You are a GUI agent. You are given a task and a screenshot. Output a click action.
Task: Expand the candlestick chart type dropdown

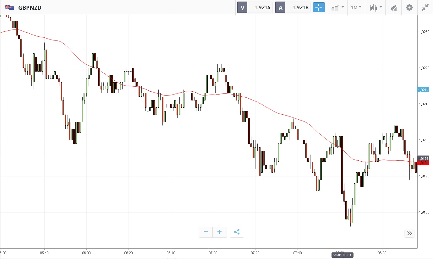[375, 8]
